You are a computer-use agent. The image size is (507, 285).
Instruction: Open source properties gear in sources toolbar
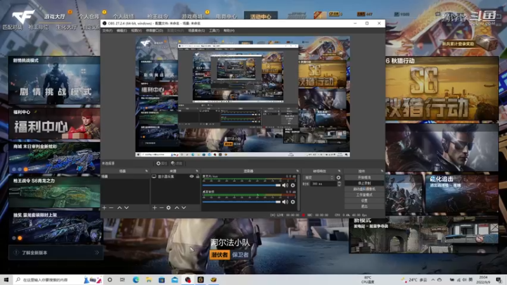pyautogui.click(x=169, y=208)
